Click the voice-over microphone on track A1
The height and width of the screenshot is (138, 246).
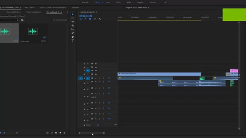(103, 78)
